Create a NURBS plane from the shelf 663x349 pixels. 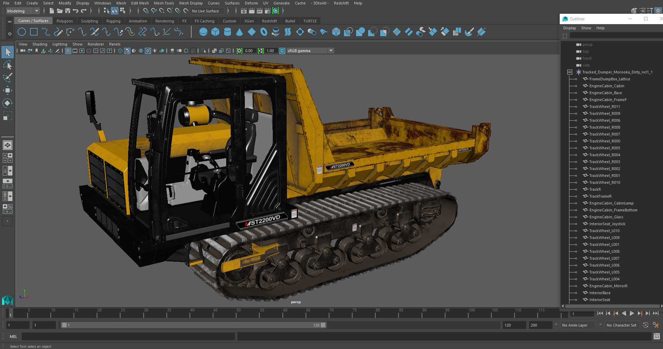point(252,32)
